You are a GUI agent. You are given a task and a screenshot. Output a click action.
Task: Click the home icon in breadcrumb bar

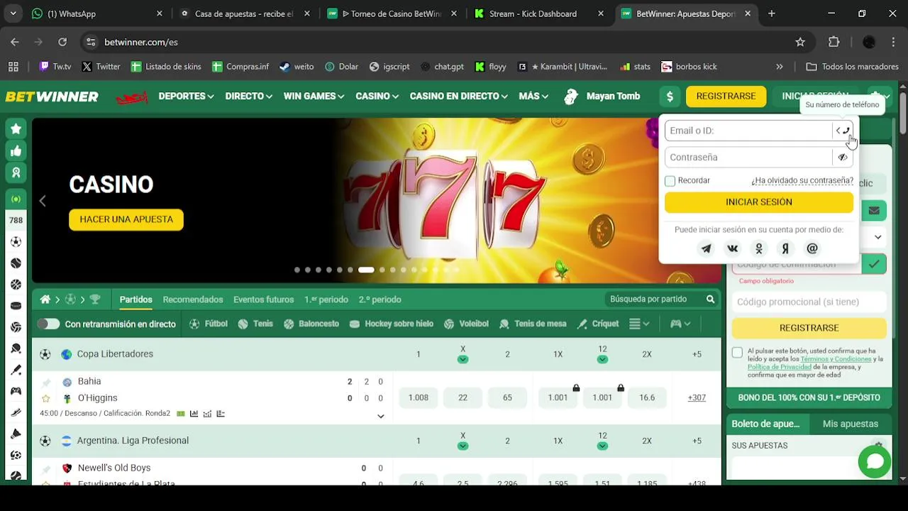click(45, 300)
